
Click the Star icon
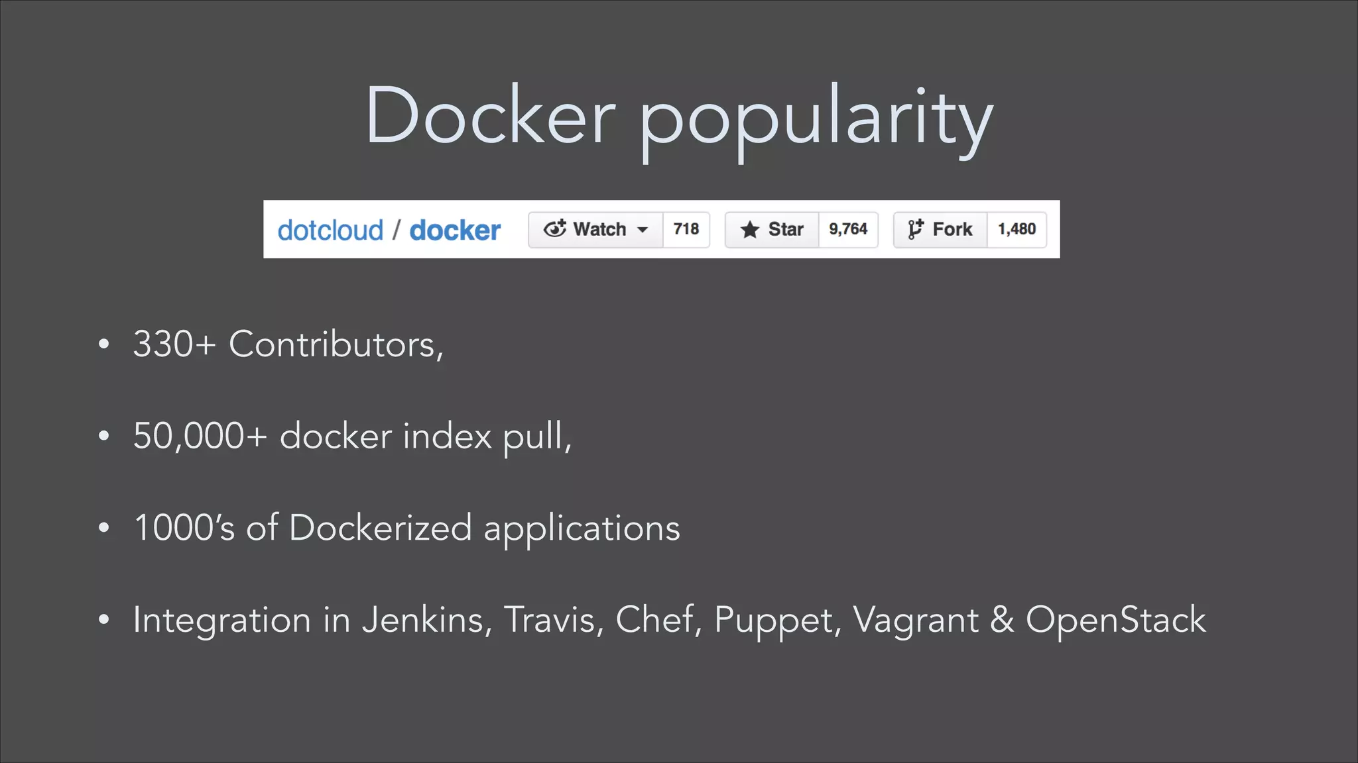750,229
